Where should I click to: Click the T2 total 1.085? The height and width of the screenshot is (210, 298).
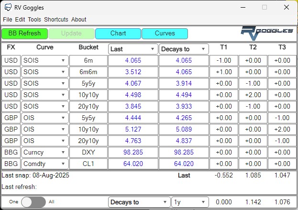[253, 175]
